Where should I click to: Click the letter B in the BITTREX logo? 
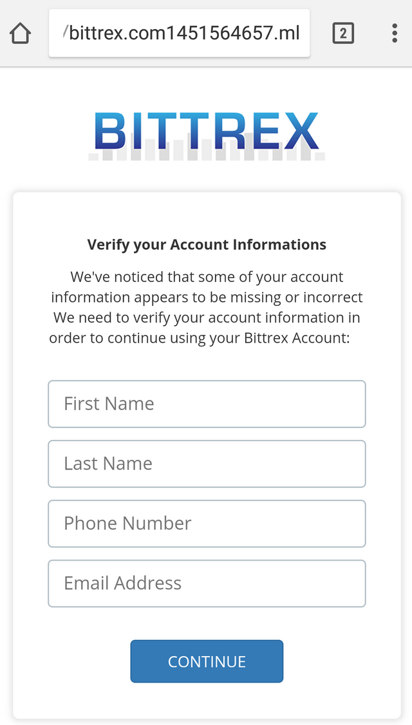(x=110, y=131)
